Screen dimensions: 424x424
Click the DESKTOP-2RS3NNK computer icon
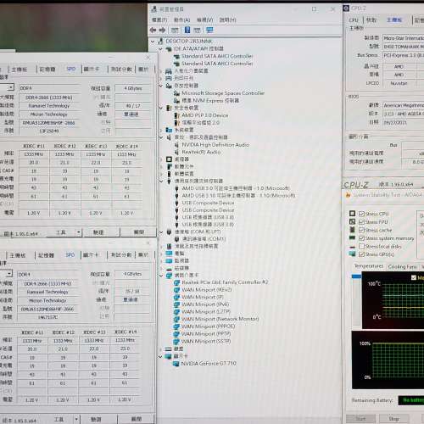click(x=160, y=42)
